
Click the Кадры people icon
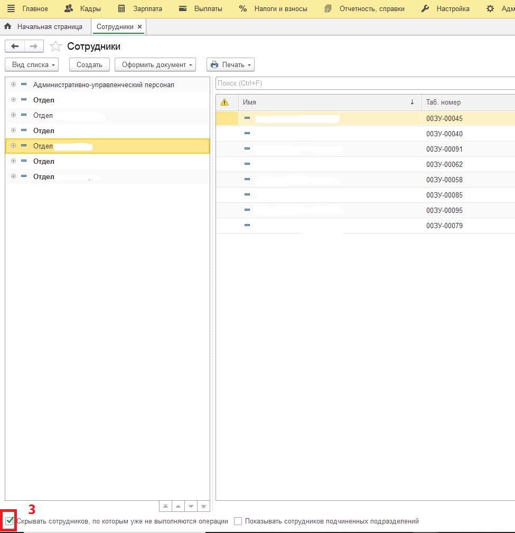coord(69,8)
